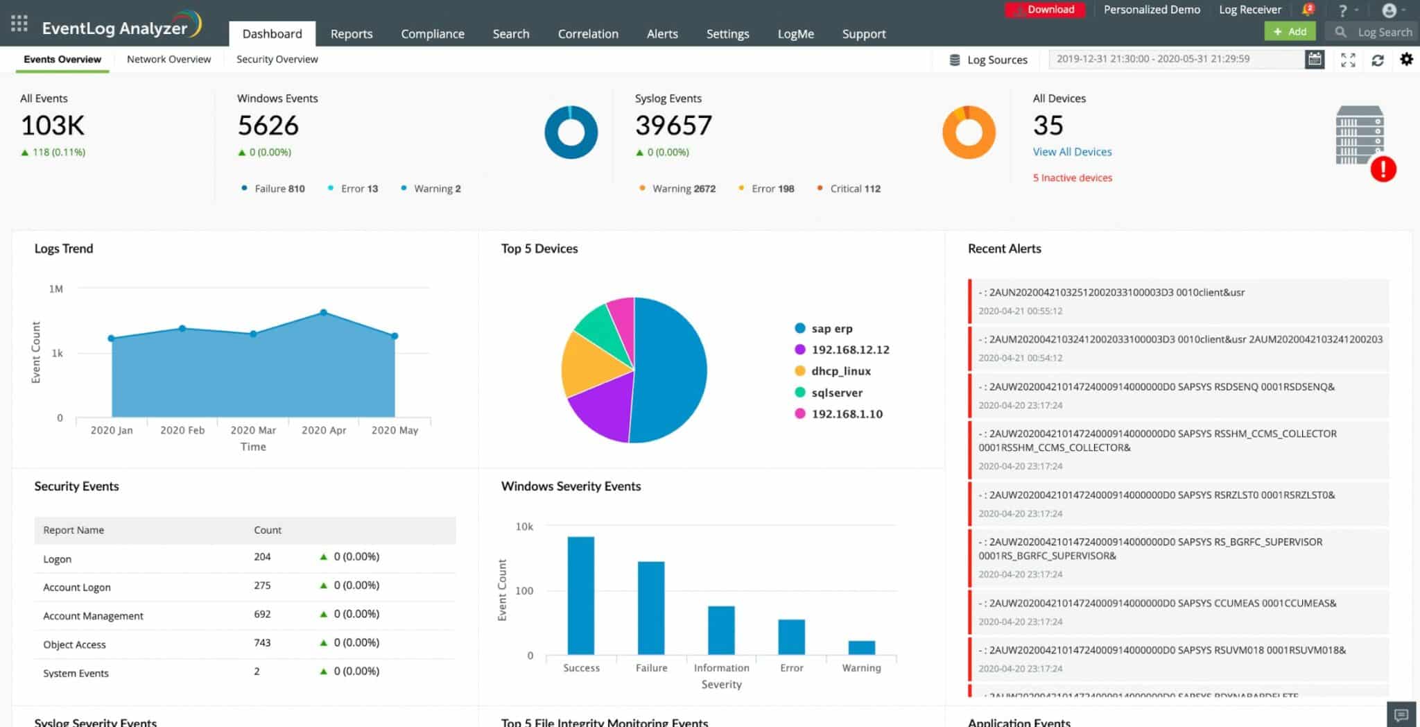Open the Log Sources panel icon
The image size is (1420, 727).
(954, 59)
